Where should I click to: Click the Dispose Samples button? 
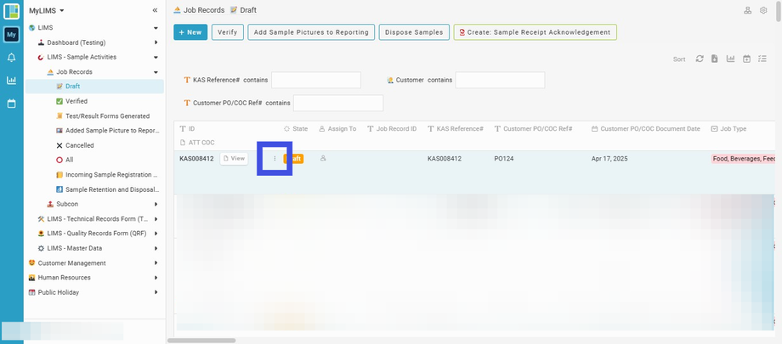[414, 32]
